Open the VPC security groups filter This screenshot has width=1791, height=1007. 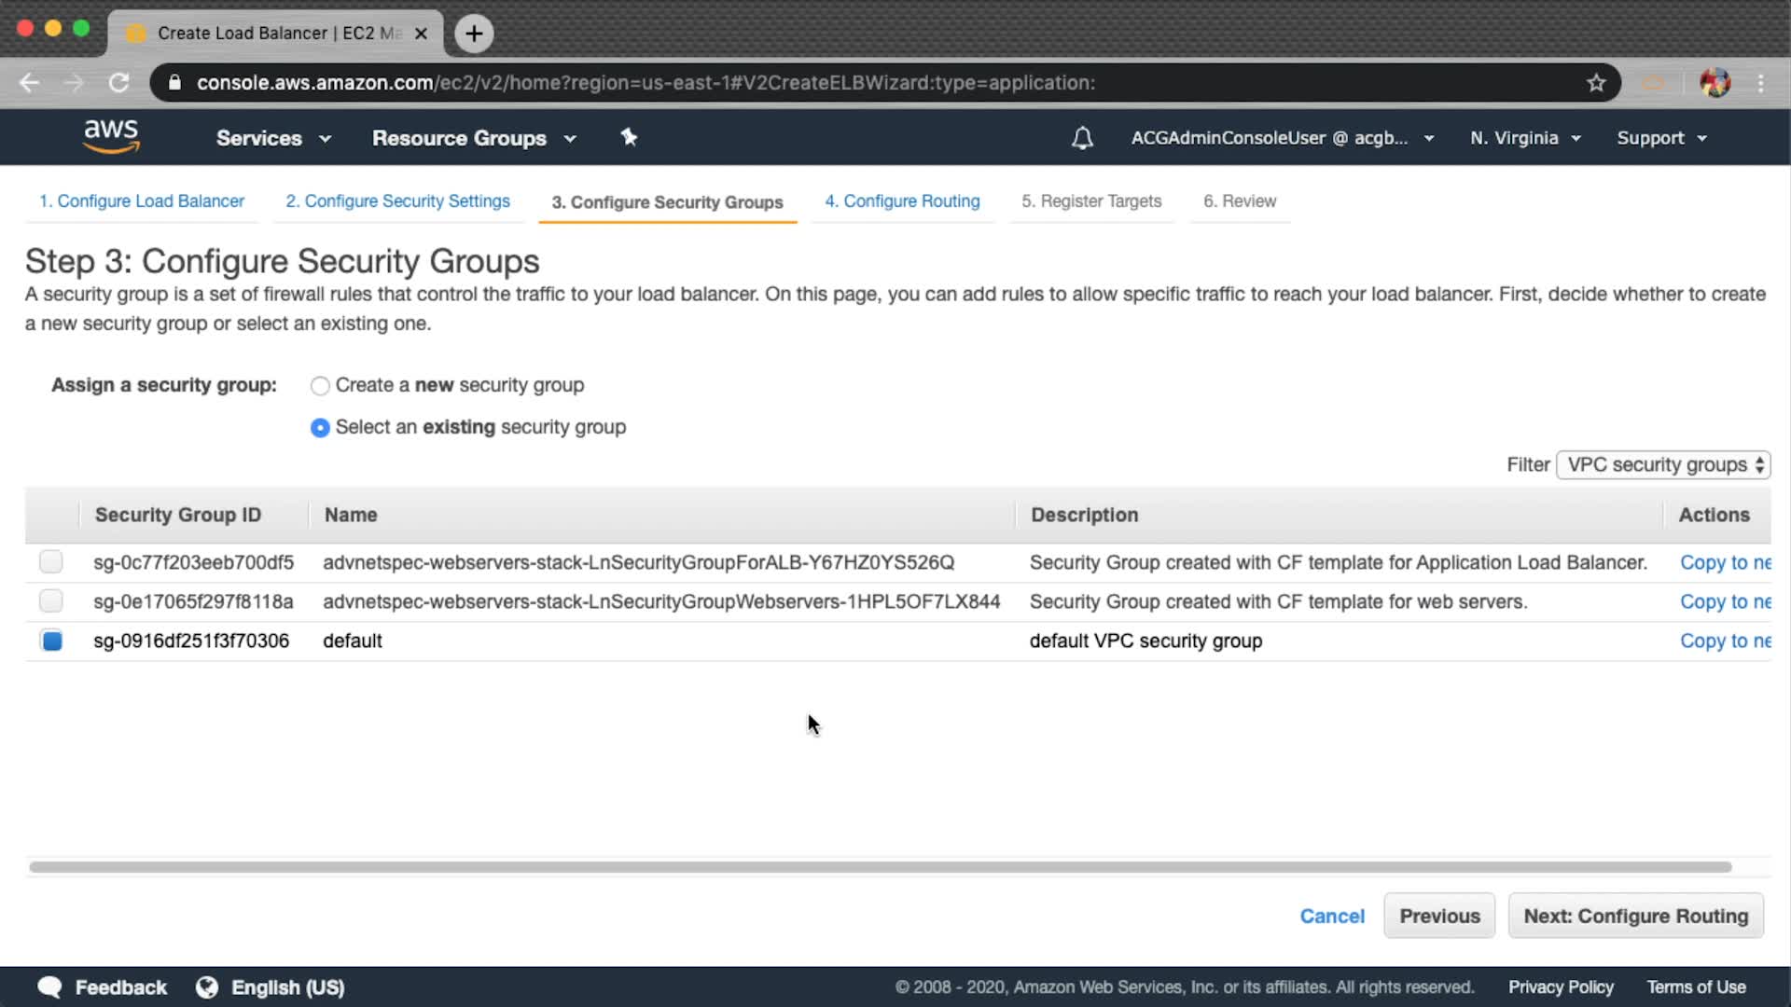(1663, 464)
